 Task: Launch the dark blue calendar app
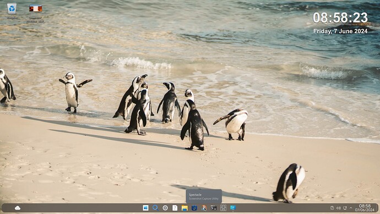(194, 208)
